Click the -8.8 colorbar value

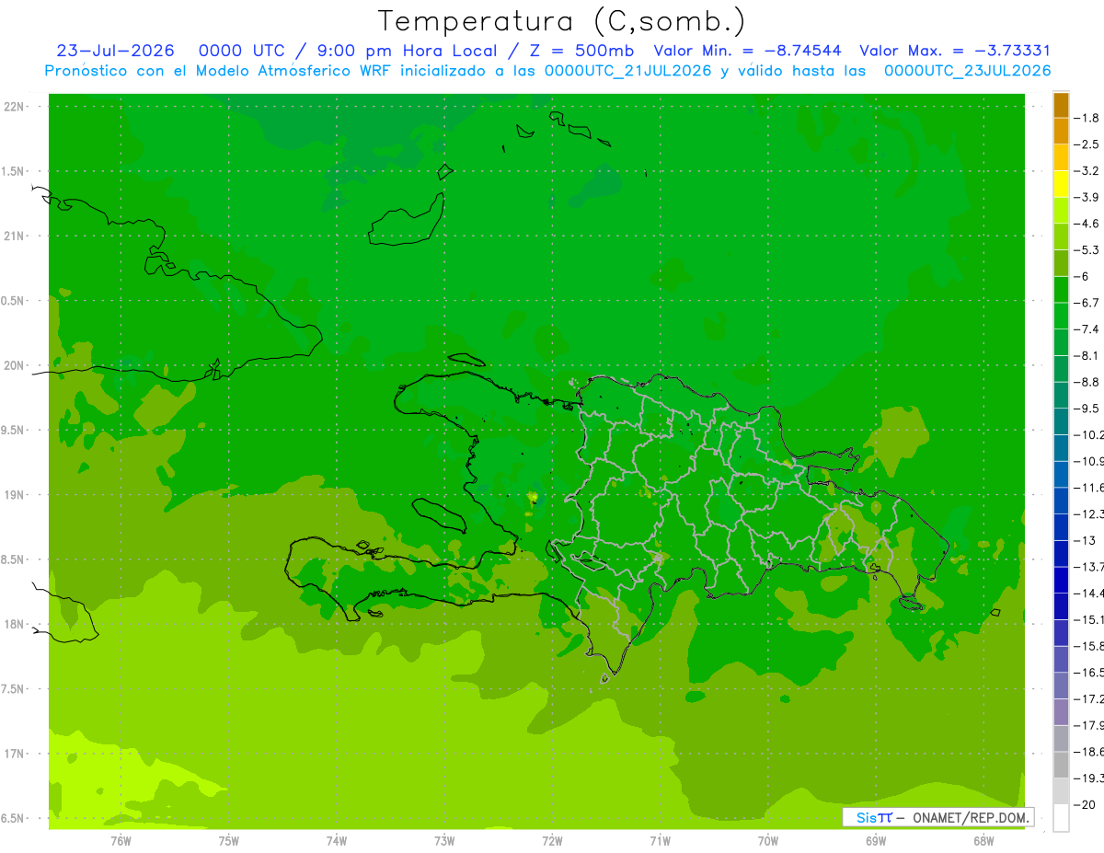pos(1087,382)
